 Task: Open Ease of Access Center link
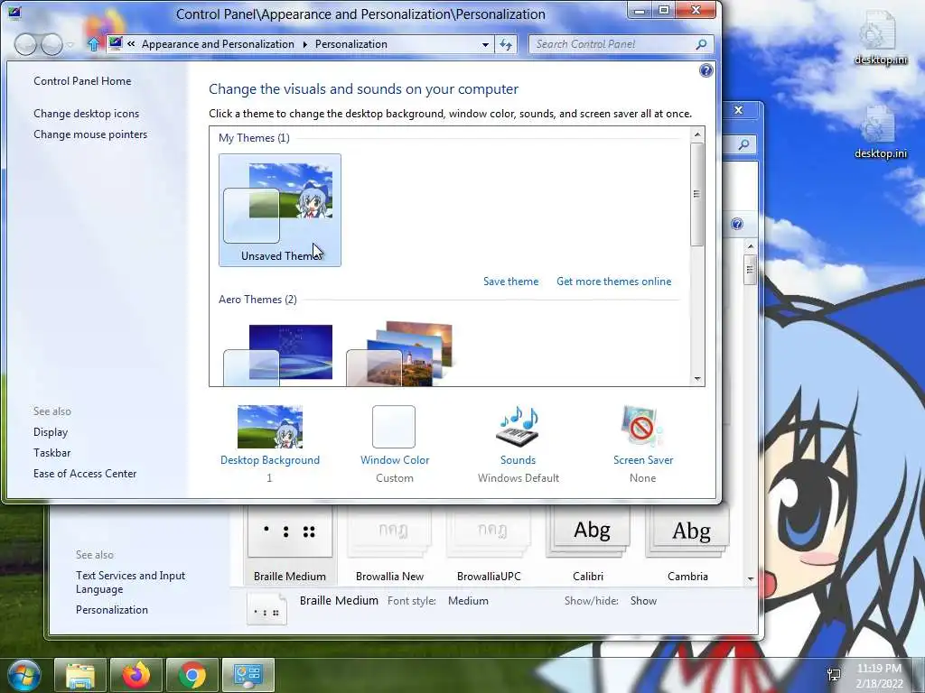[85, 473]
